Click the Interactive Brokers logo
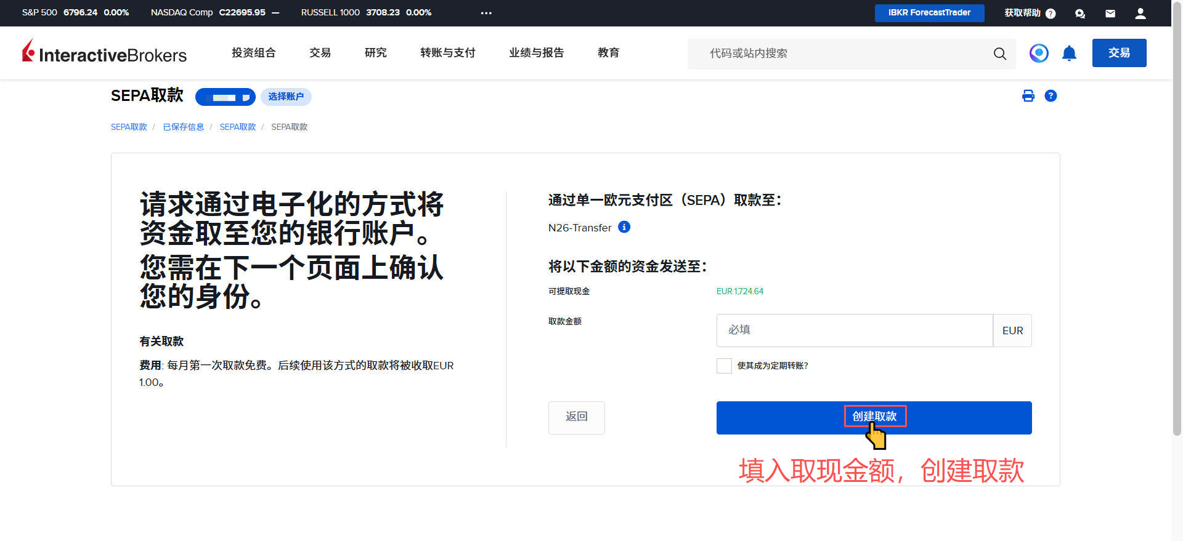Viewport: 1183px width, 541px height. pos(104,53)
